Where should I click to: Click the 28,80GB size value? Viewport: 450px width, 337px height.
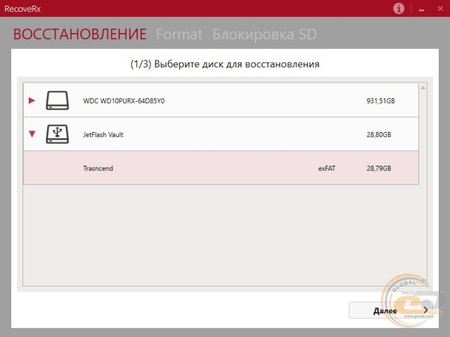[x=379, y=135]
